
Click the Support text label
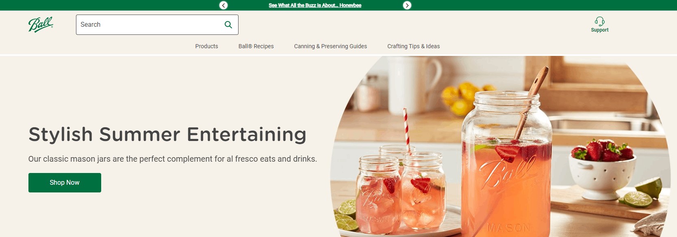click(599, 30)
